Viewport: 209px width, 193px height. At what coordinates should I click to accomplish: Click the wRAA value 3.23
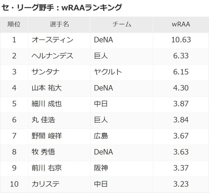coord(181,184)
